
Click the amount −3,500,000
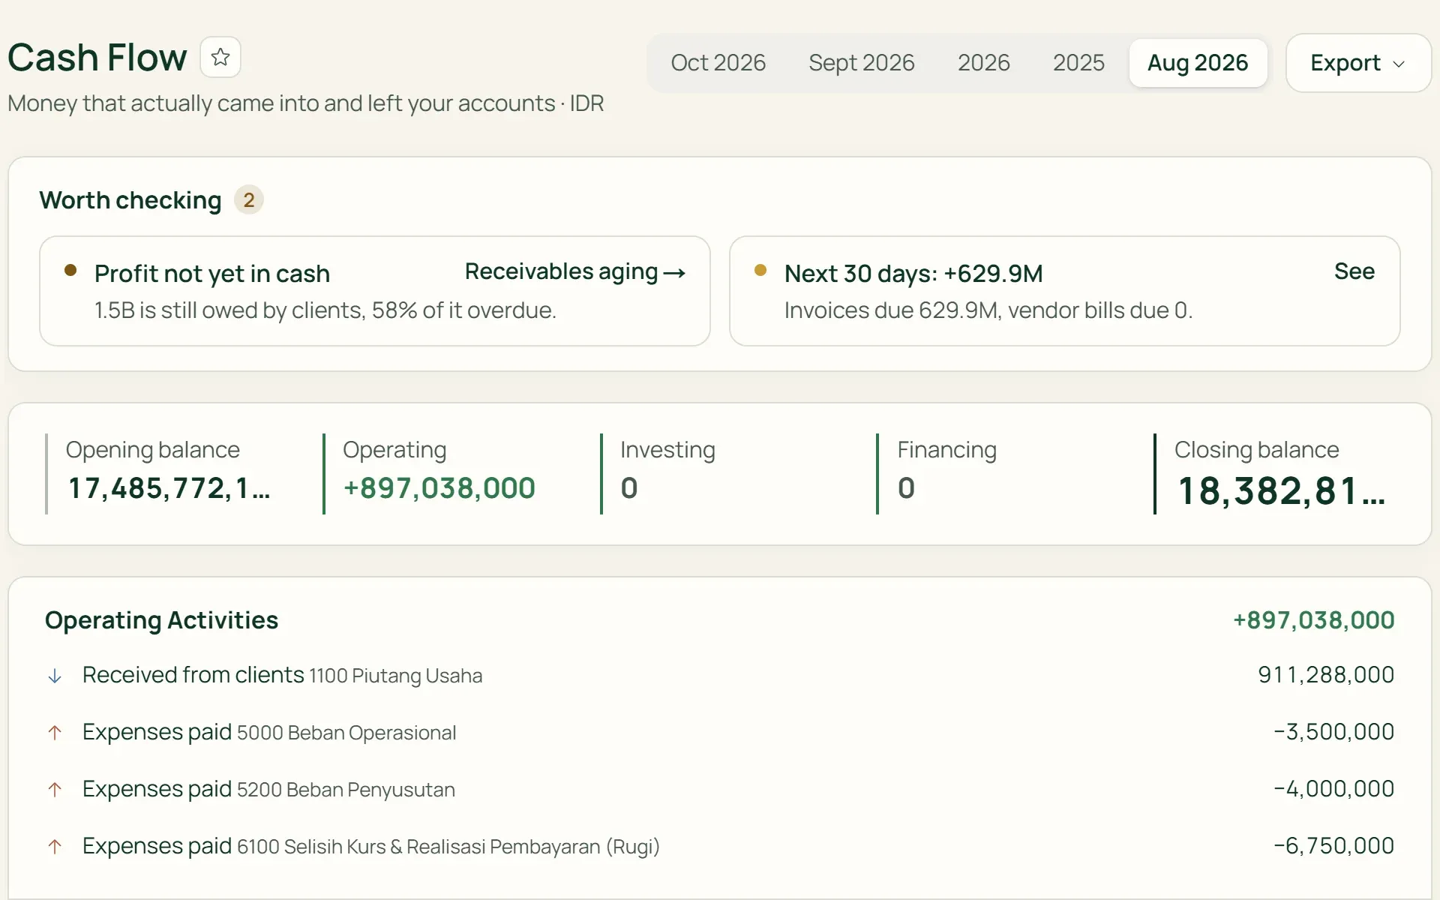1334,732
